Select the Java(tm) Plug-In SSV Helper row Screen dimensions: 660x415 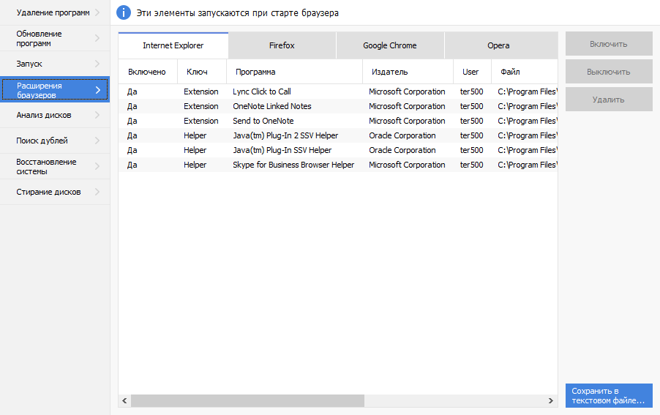tap(338, 150)
